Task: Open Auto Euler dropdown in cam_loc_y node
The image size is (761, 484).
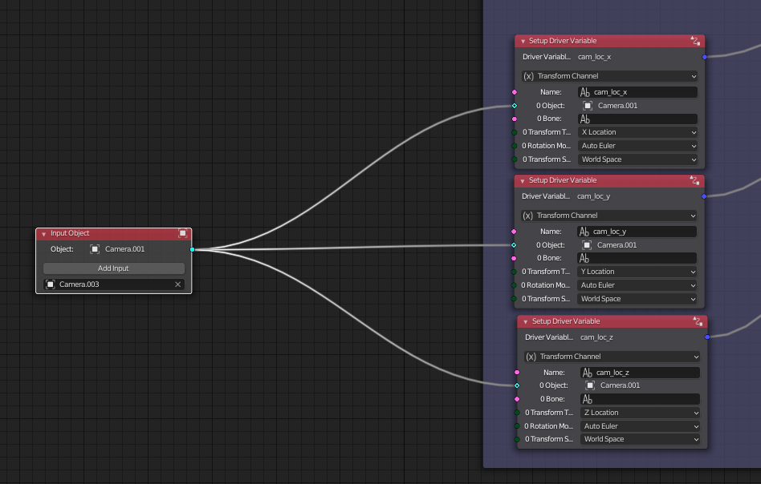Action: [x=637, y=285]
